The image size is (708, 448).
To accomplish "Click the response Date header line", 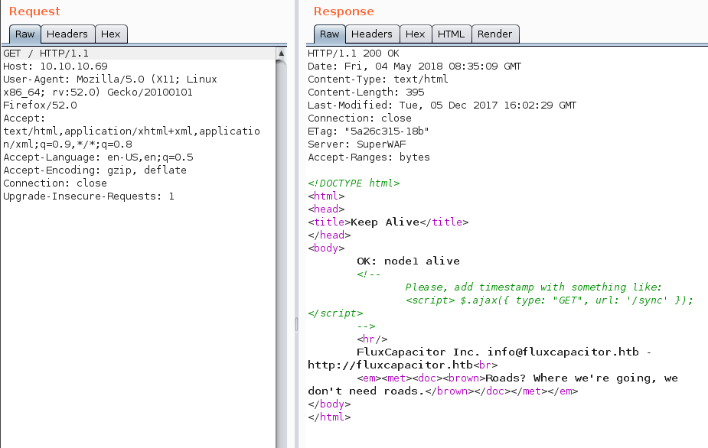I will point(415,67).
